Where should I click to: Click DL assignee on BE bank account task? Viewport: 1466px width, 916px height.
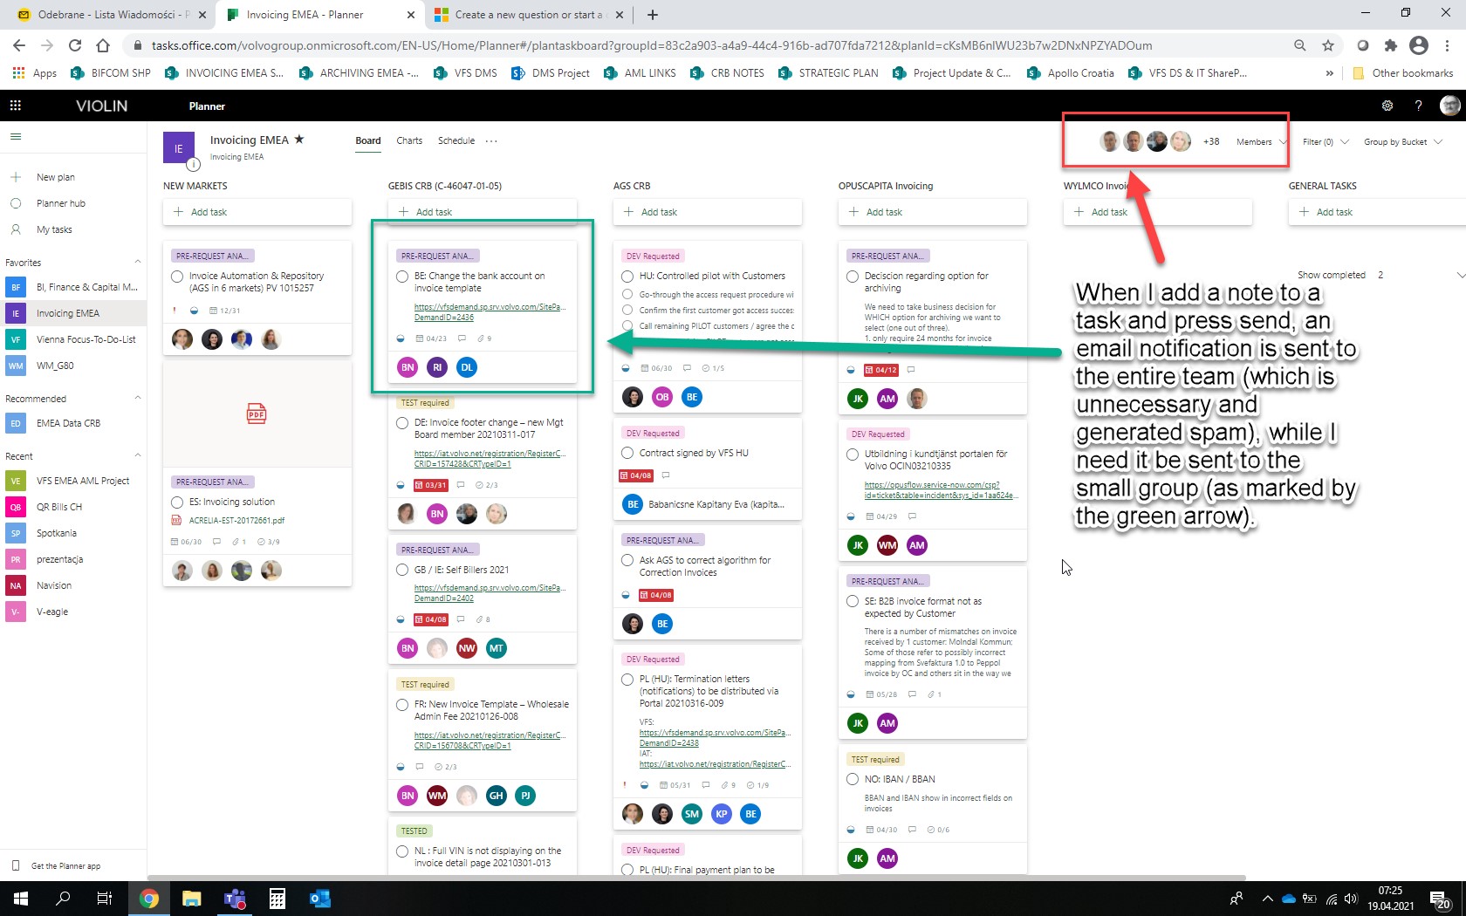click(x=467, y=367)
